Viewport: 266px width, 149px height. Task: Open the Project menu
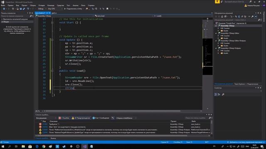coord(24,5)
